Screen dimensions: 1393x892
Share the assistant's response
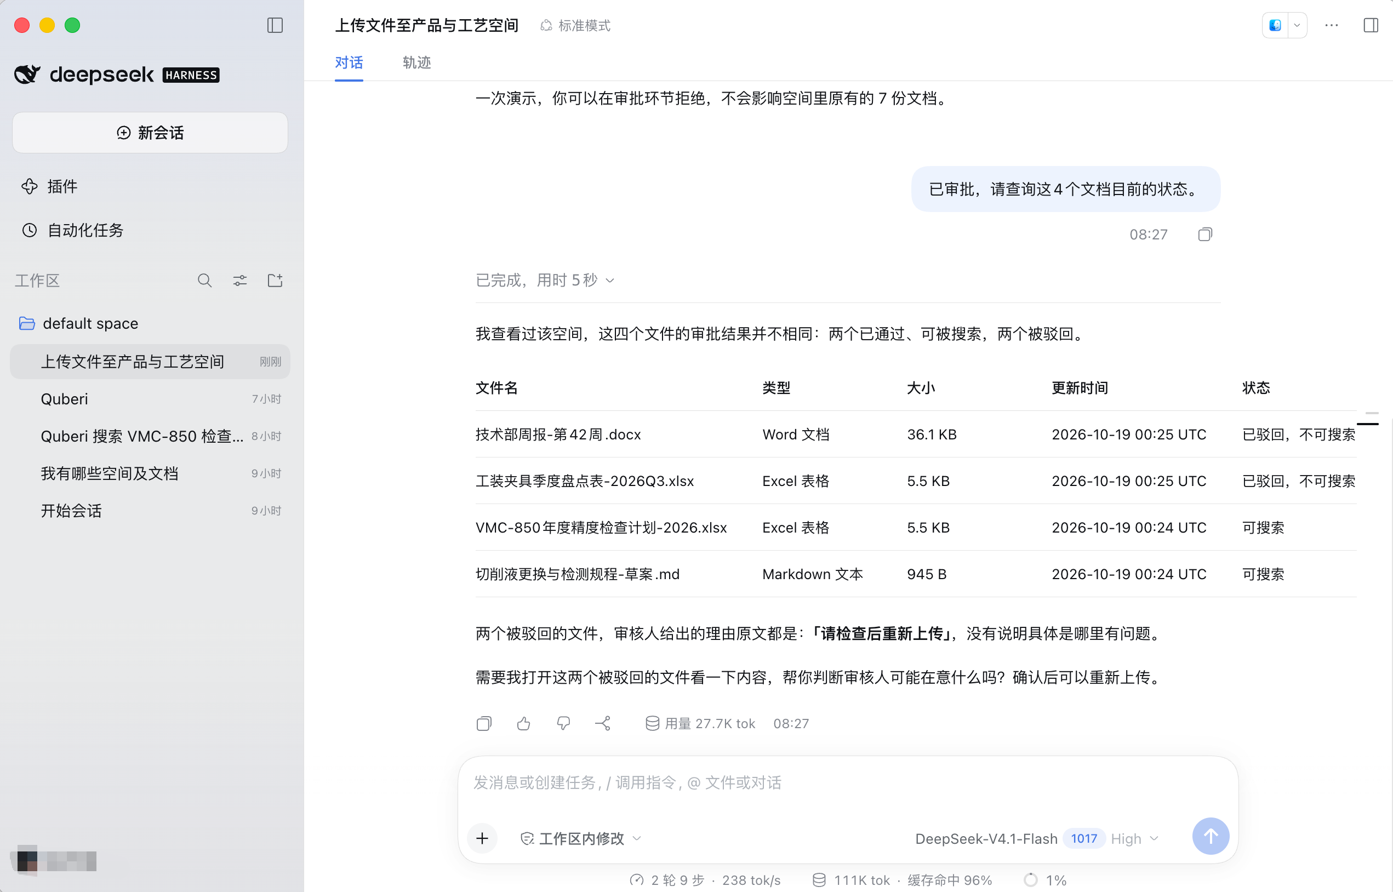(602, 723)
